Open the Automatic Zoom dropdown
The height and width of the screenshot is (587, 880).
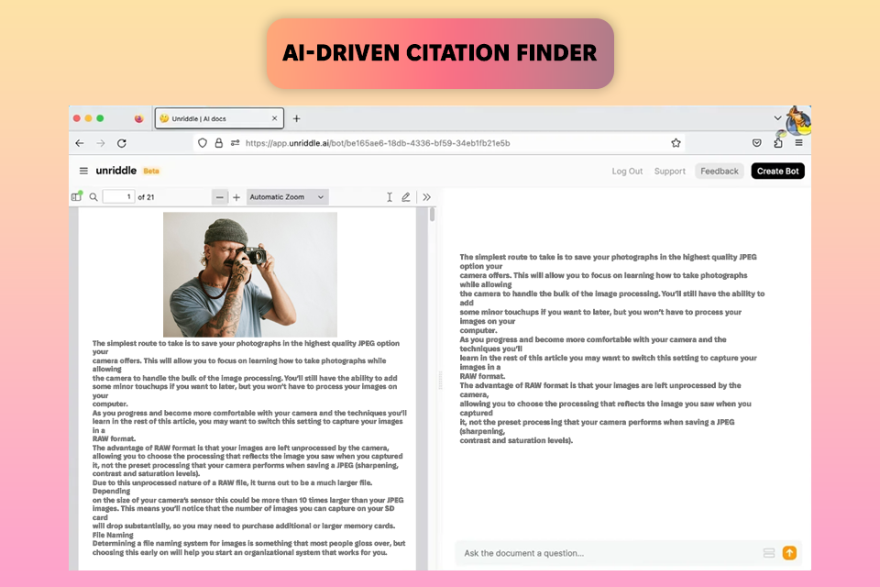click(287, 197)
